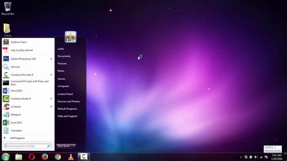The width and height of the screenshot is (287, 161).
Task: Show hidden tray icons arrow
Action: click(x=241, y=157)
